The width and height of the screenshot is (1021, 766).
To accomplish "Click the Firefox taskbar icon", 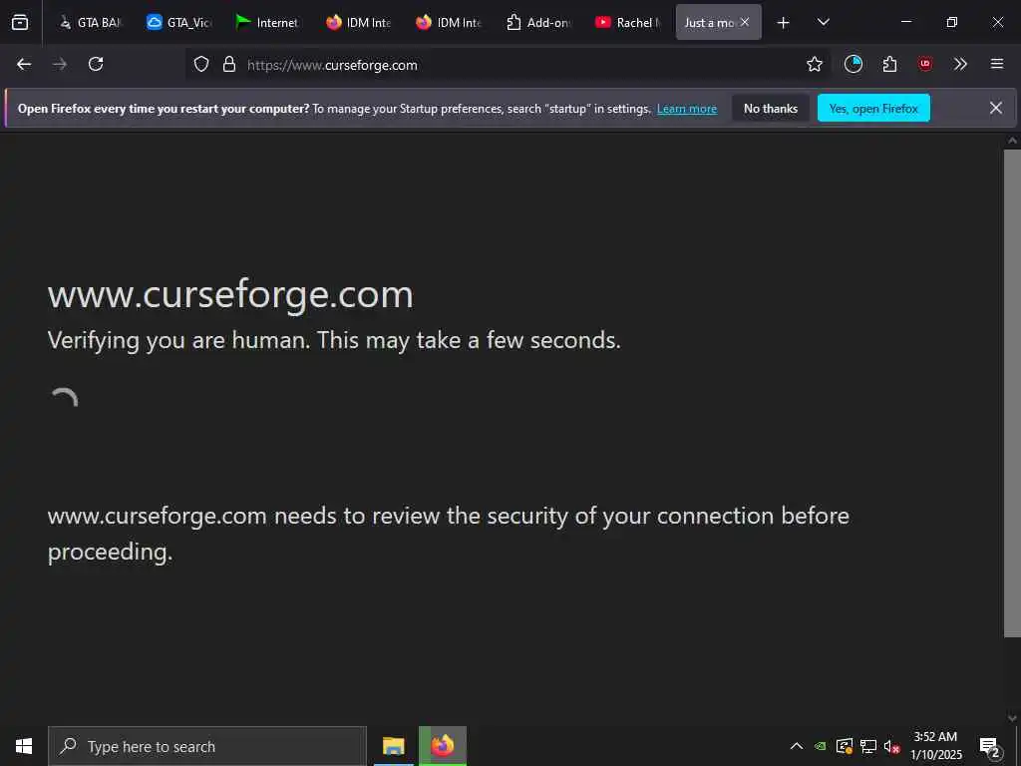I will click(x=443, y=746).
